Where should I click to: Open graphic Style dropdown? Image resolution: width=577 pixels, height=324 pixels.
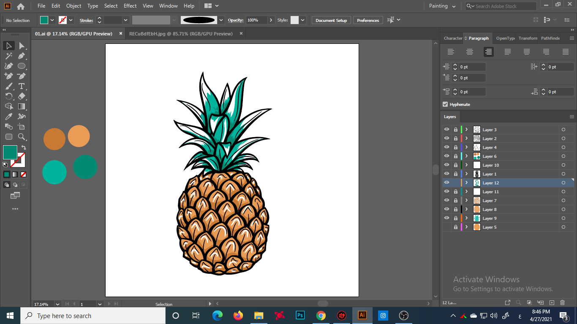click(x=303, y=20)
